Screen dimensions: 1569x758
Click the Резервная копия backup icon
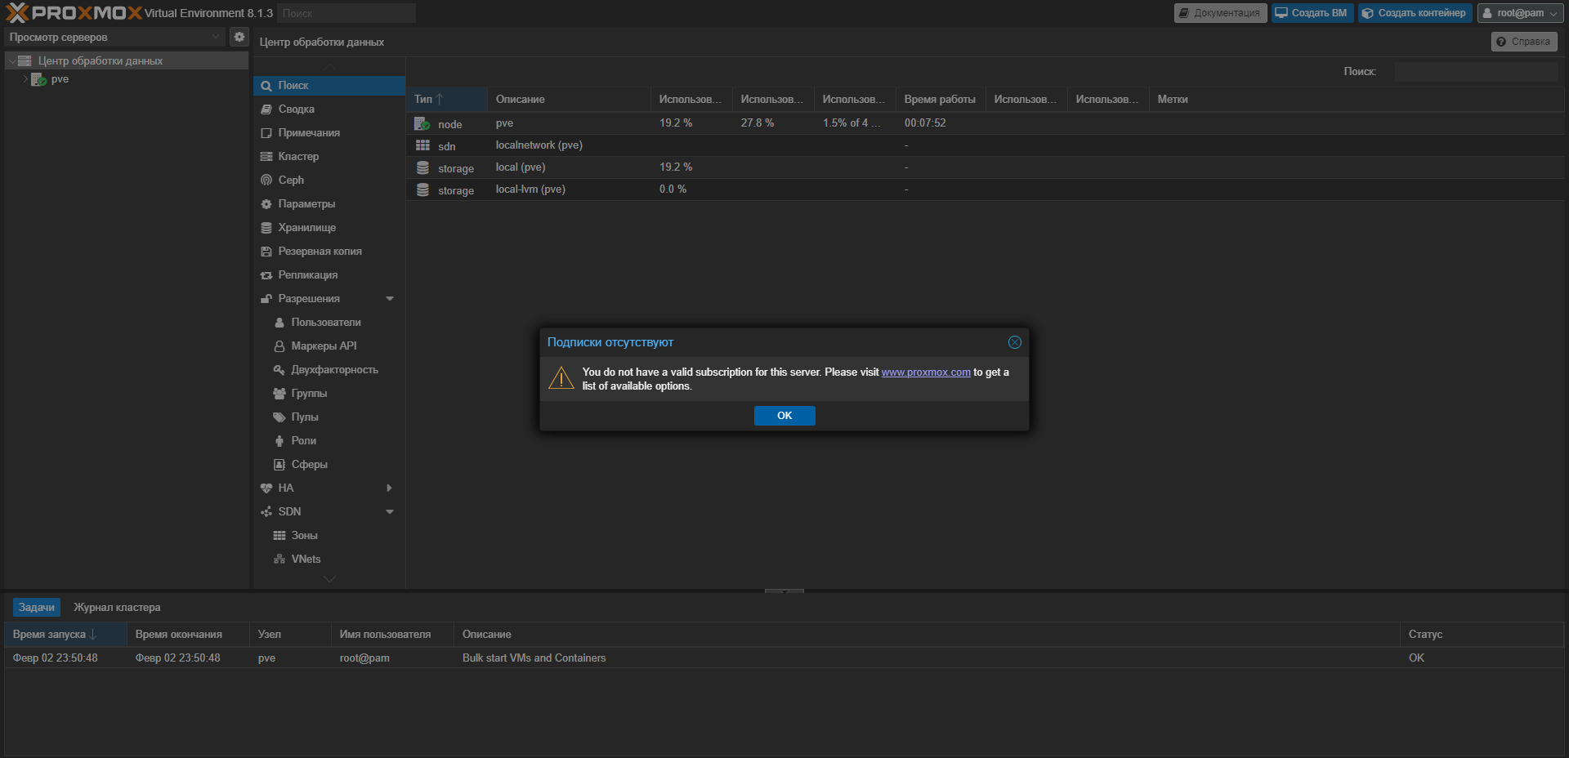[x=266, y=252]
